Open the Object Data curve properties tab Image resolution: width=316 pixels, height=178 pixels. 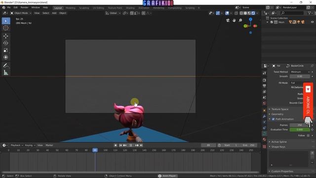coord(265,133)
